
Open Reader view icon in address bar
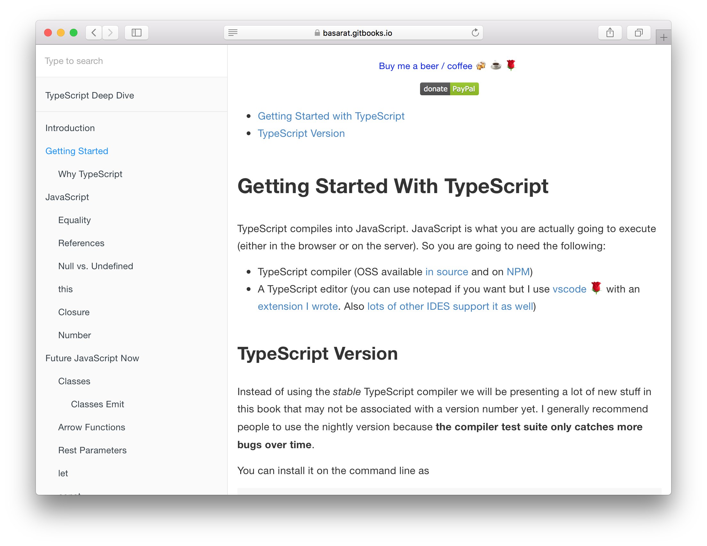tap(233, 33)
